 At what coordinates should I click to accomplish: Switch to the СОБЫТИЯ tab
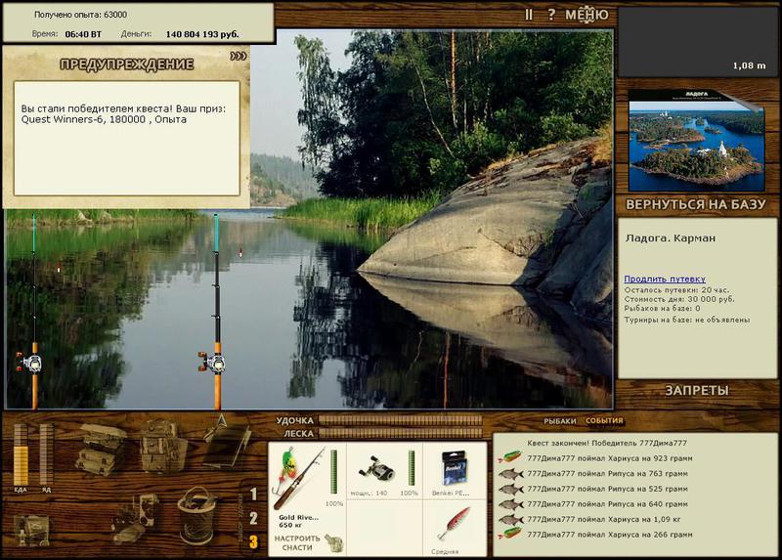(604, 421)
